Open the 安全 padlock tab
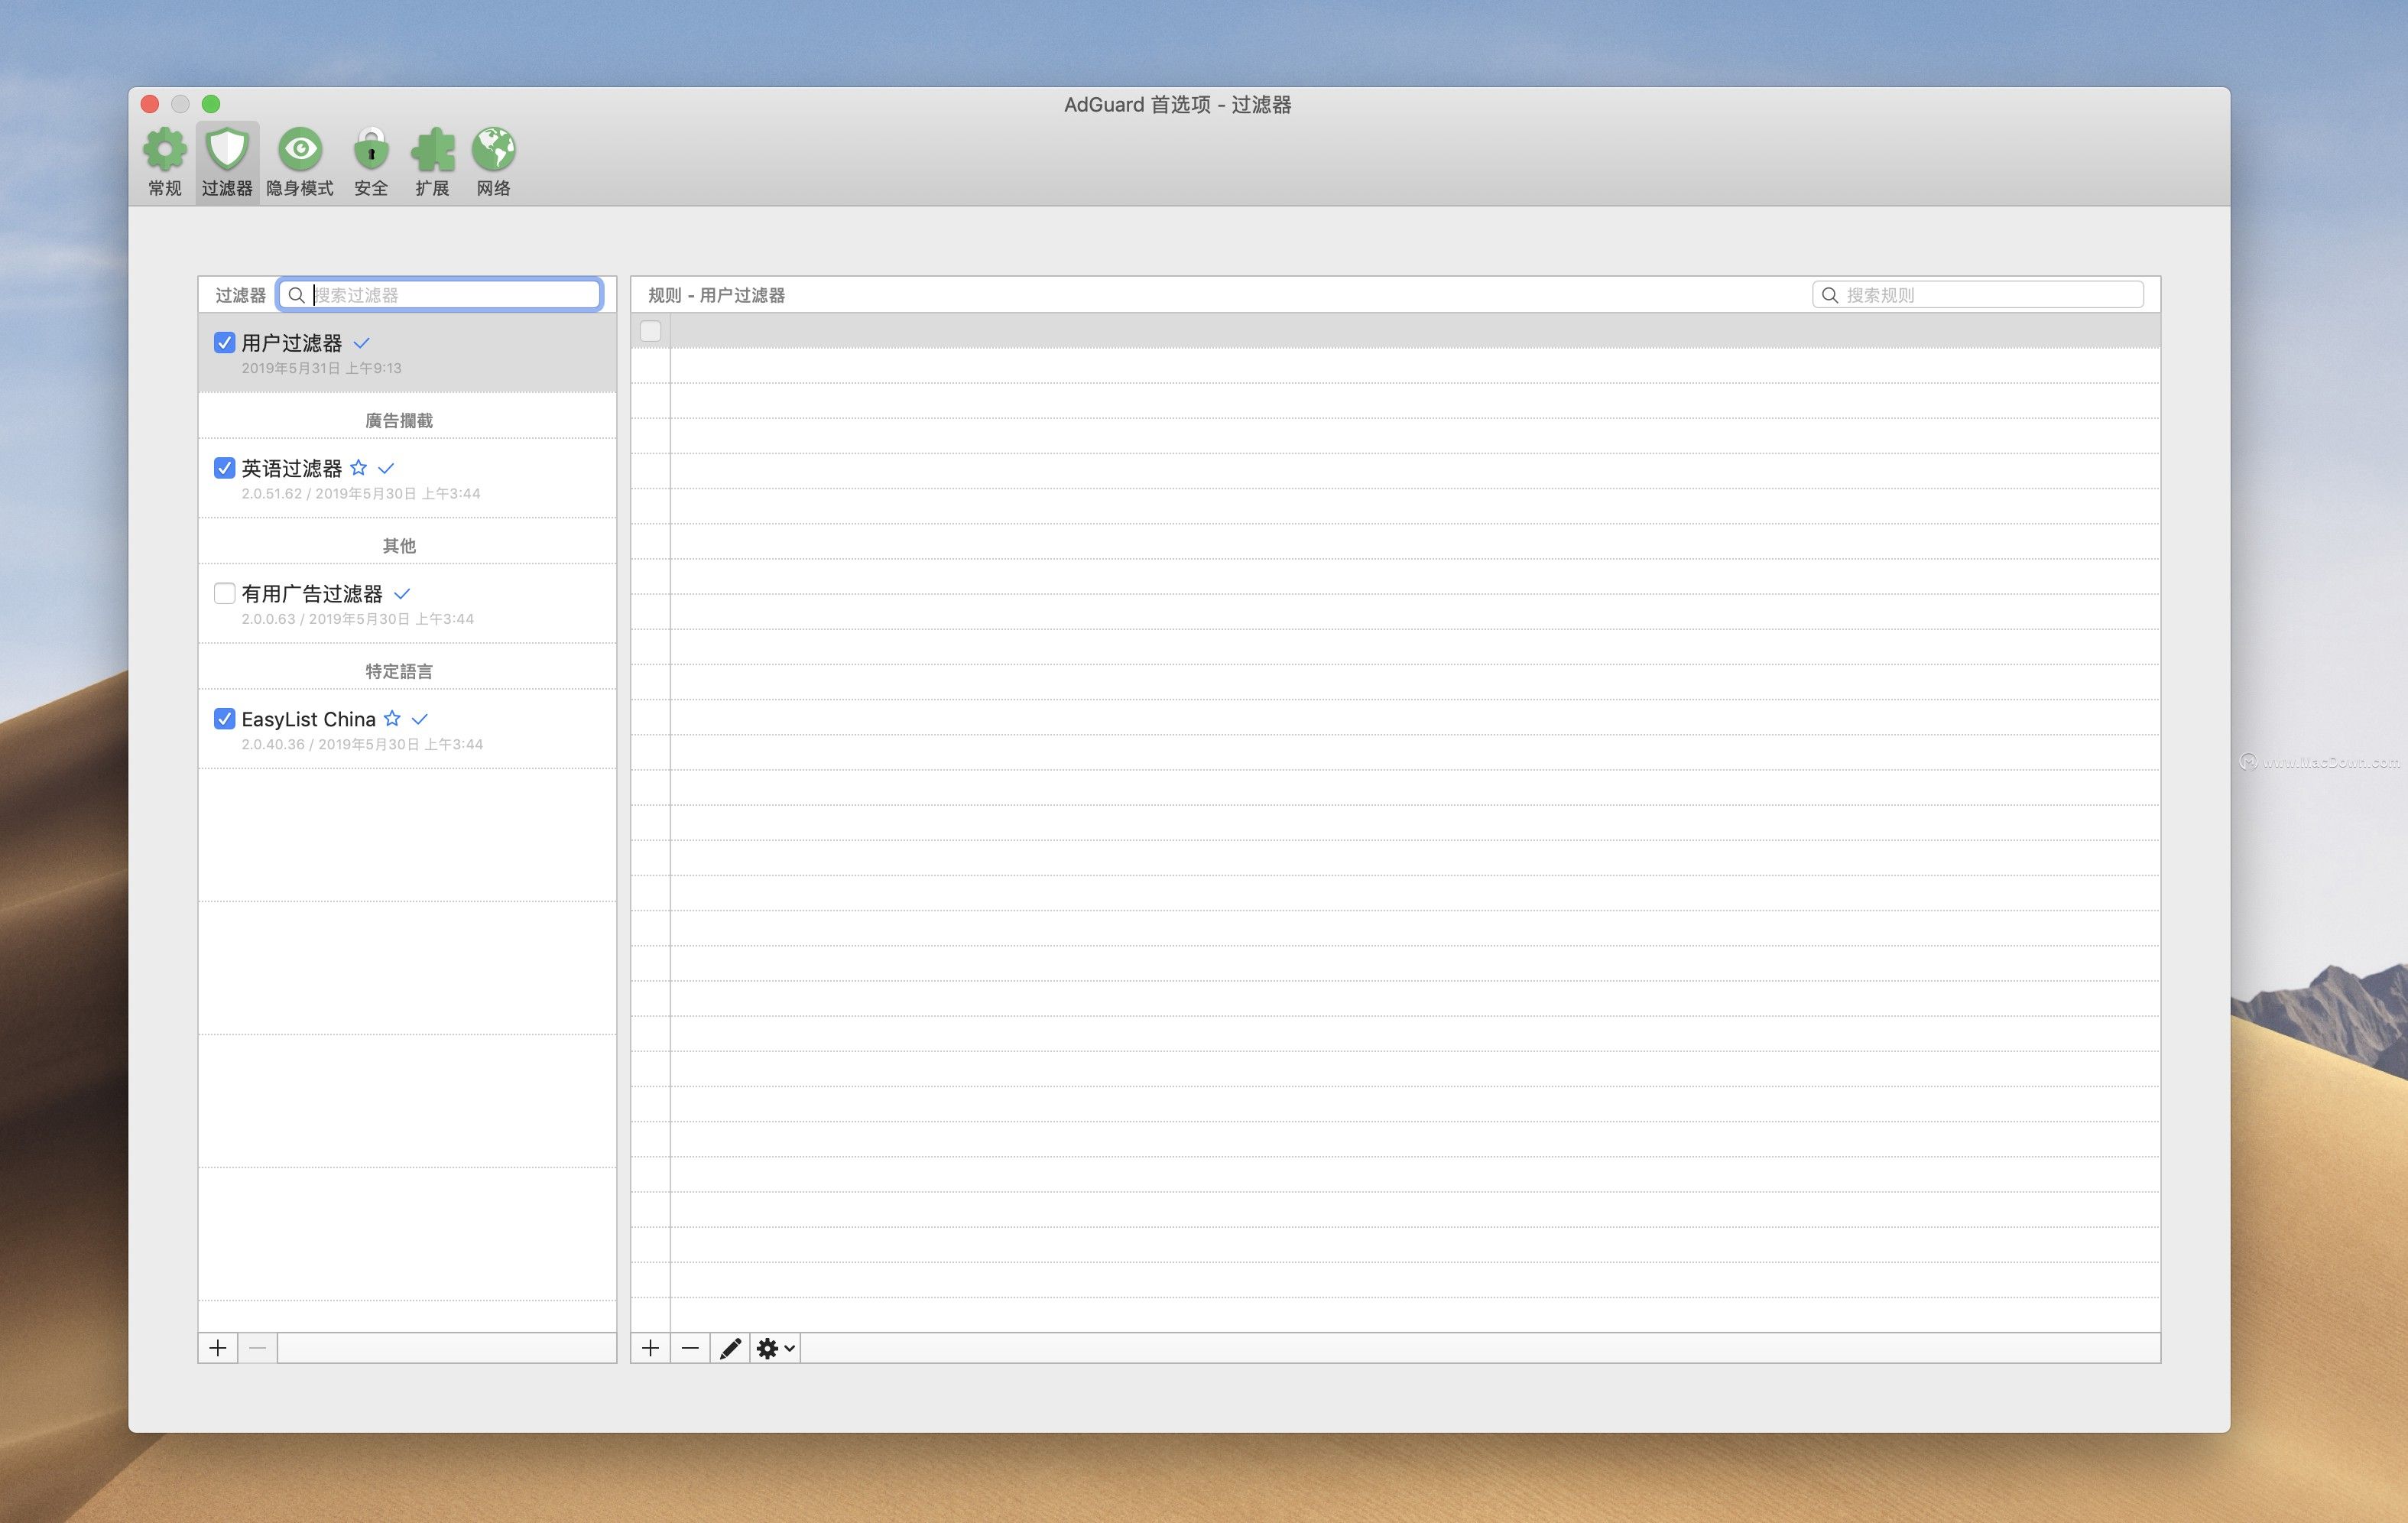Viewport: 2408px width, 1523px height. click(371, 163)
